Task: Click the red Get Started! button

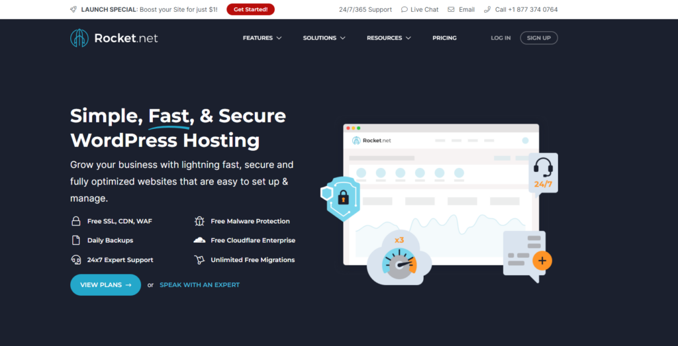Action: 250,9
